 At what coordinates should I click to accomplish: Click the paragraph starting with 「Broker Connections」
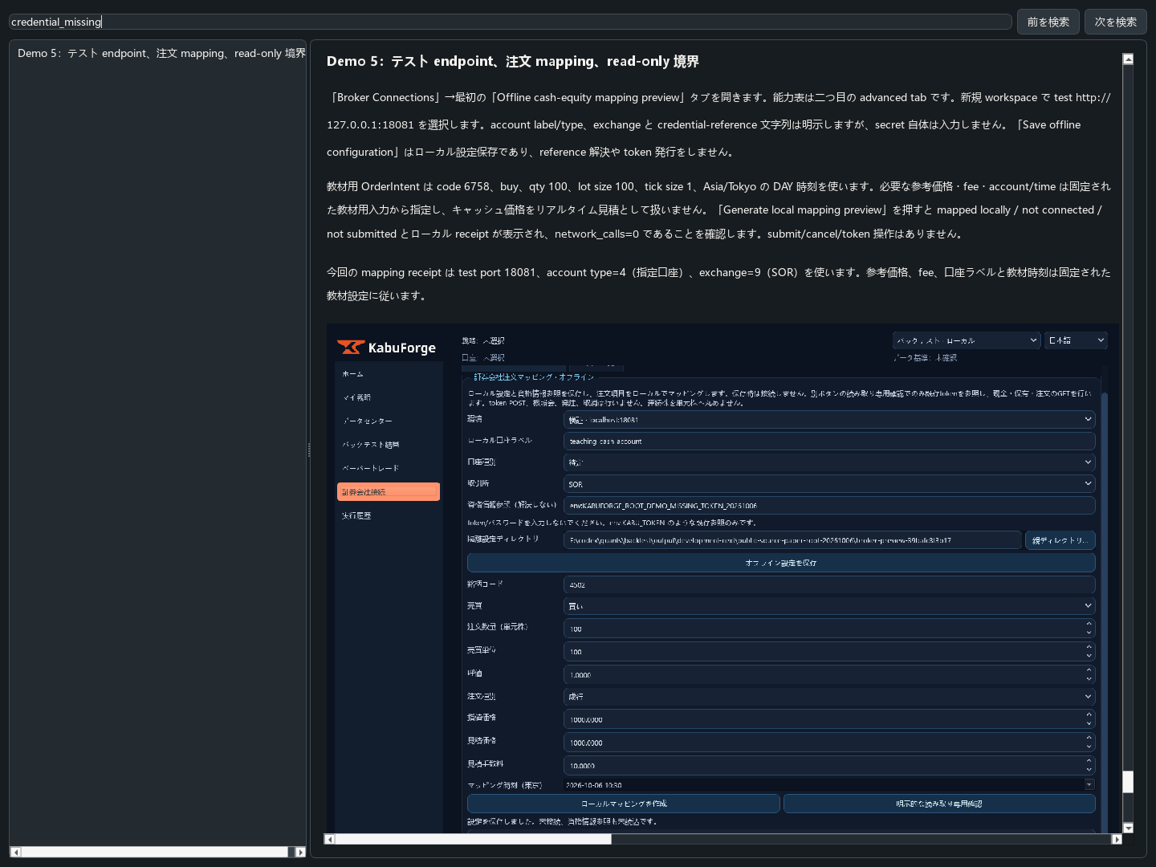[719, 124]
